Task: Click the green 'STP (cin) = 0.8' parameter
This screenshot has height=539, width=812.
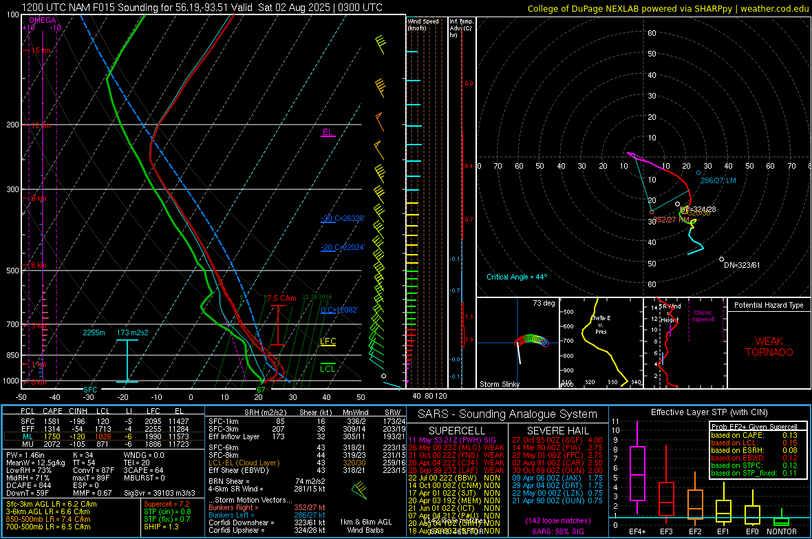Action: [167, 511]
